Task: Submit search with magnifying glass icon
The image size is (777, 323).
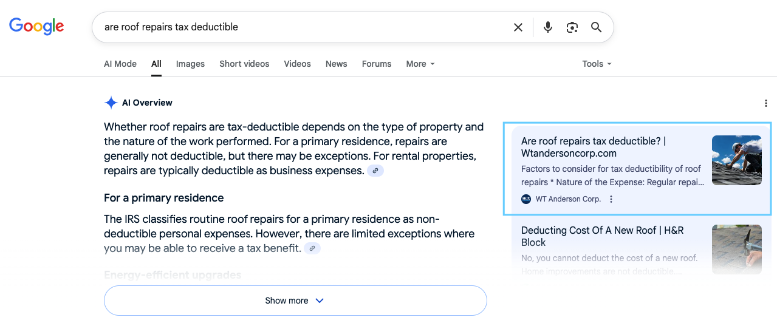Action: coord(597,27)
